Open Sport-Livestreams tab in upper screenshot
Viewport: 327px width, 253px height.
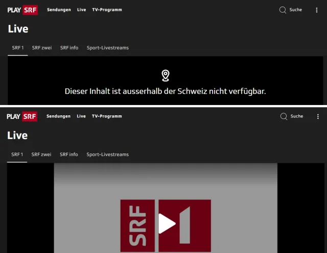point(108,48)
